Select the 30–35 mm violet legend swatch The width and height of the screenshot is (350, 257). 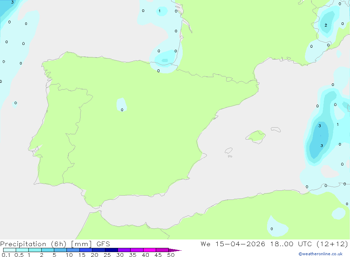pyautogui.click(x=124, y=250)
